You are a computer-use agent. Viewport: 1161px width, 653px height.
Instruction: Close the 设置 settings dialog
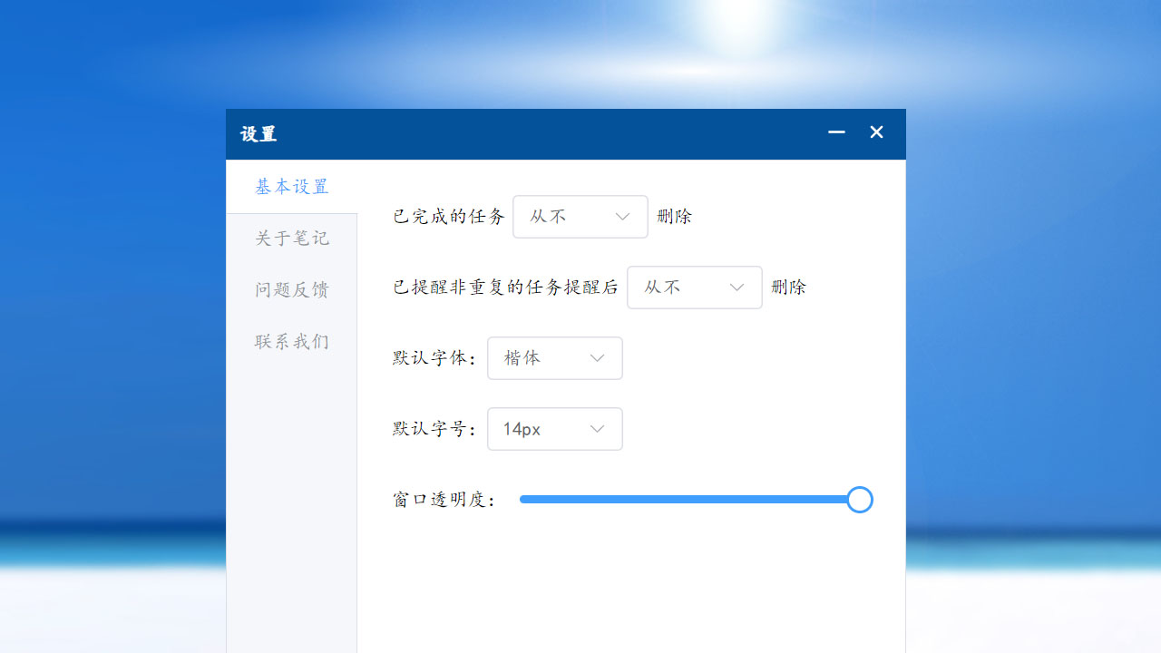point(875,132)
